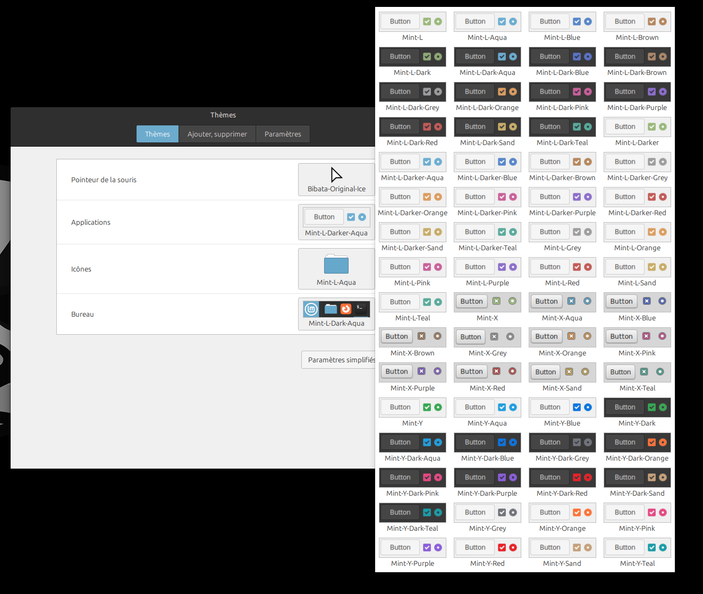This screenshot has width=703, height=594.
Task: Click the red checkbox in Mint-L-Dark-Red preview
Action: click(x=427, y=127)
